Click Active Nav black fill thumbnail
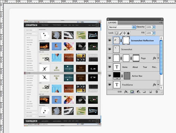Screen dimensions: 176x133 [117, 76]
